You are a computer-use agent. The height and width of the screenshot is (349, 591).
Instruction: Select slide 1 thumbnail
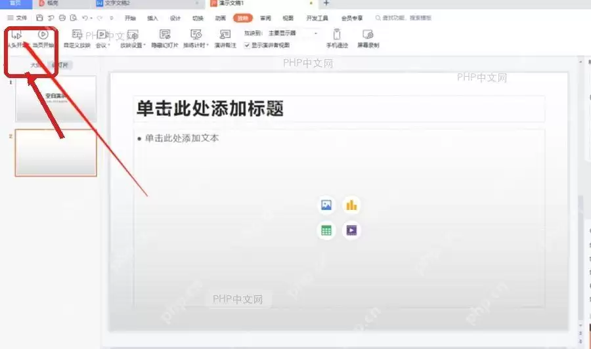tap(56, 98)
